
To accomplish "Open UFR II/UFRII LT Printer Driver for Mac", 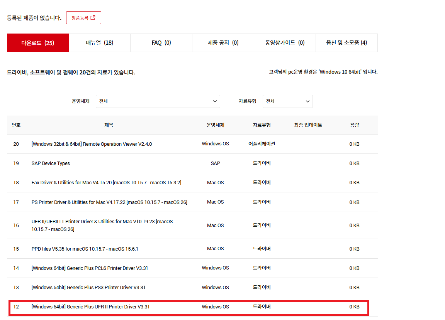I will (102, 226).
